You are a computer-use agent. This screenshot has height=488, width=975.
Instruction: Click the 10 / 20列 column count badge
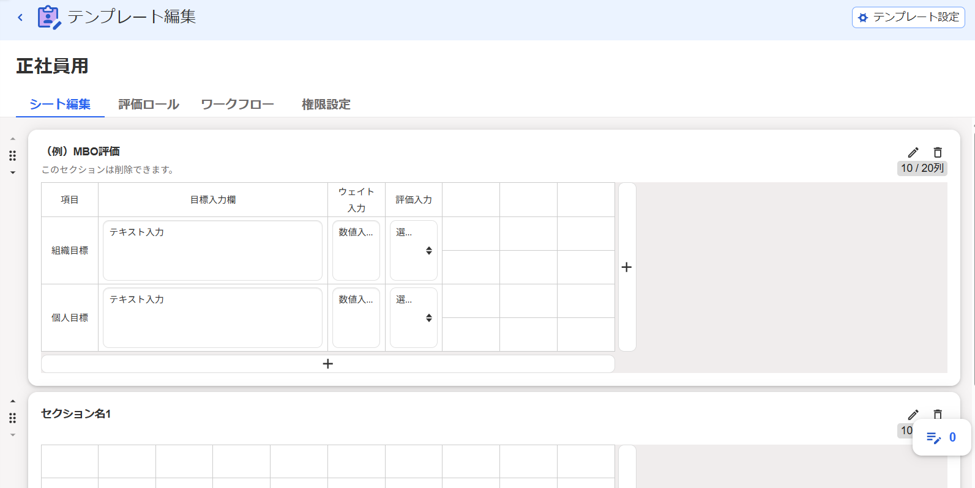pos(922,168)
